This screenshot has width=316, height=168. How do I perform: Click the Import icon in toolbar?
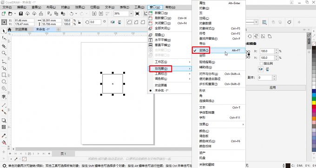click(94, 13)
